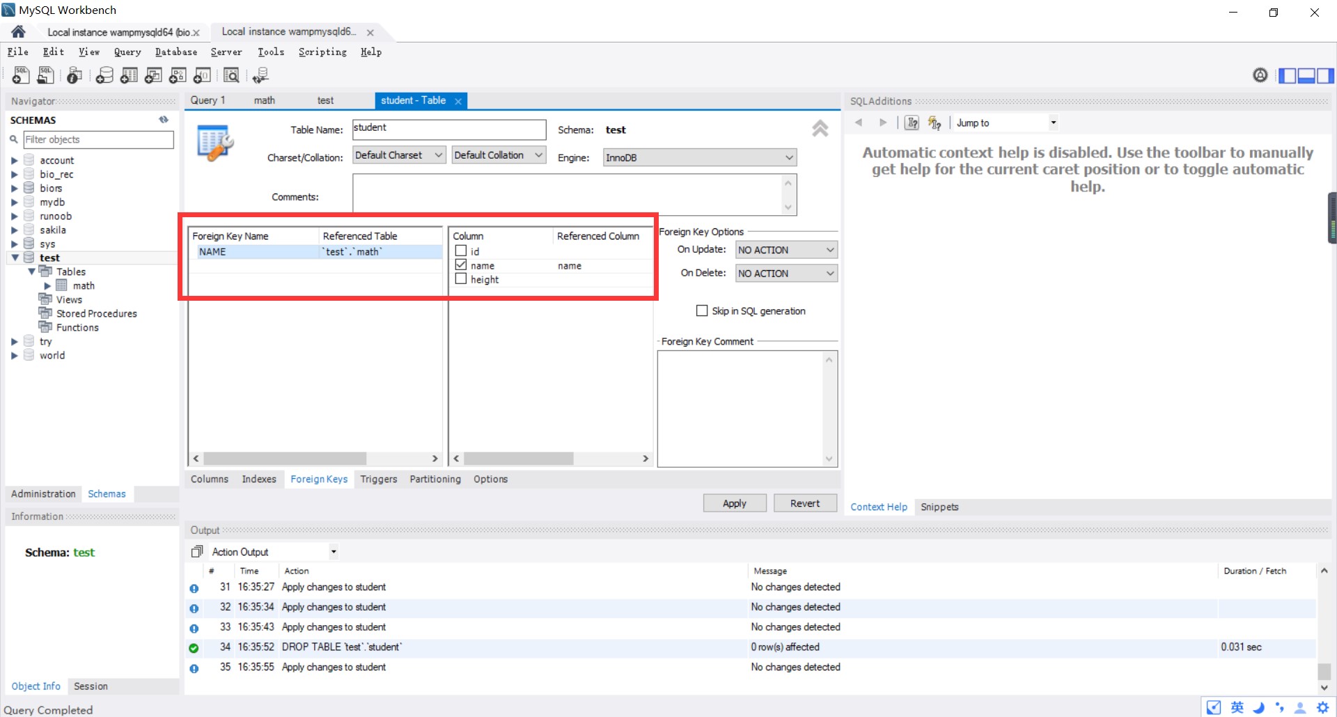This screenshot has height=717, width=1337.
Task: Open the Scripting menu
Action: 322,52
